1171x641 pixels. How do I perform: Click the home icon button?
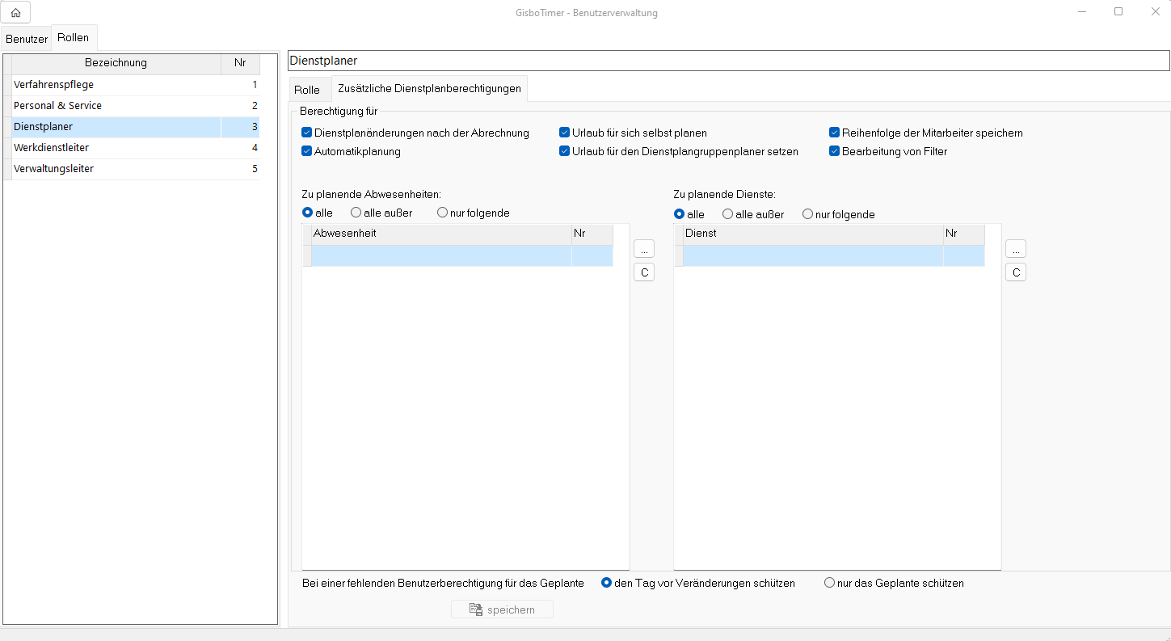tap(16, 12)
